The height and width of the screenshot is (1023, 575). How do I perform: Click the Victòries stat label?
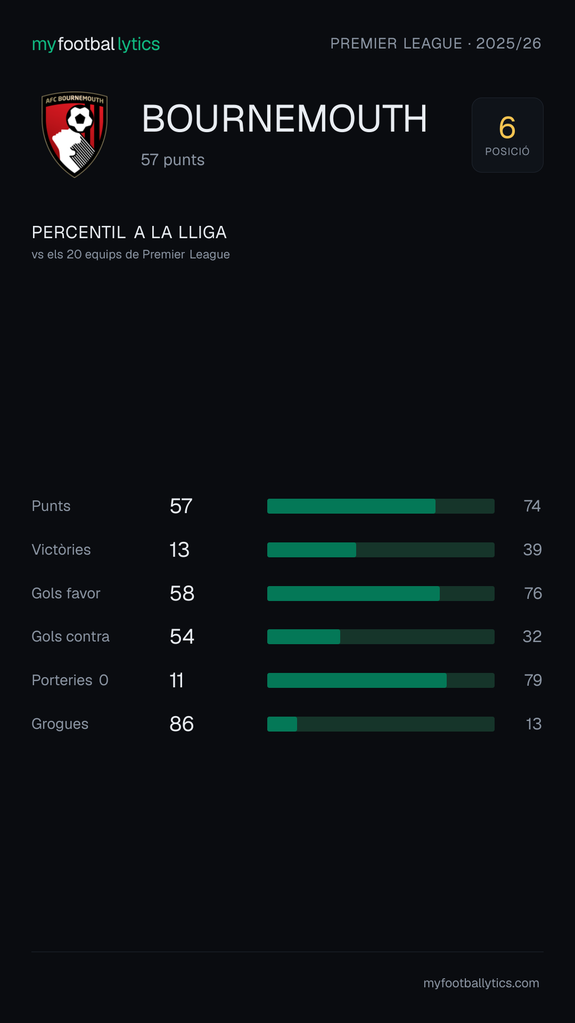61,550
